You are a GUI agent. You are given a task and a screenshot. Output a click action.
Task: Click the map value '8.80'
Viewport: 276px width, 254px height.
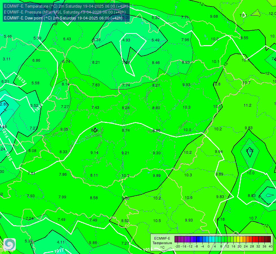[x=156, y=108]
